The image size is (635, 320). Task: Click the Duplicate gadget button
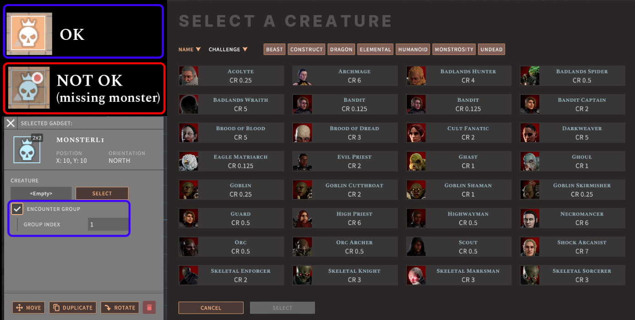coord(73,308)
